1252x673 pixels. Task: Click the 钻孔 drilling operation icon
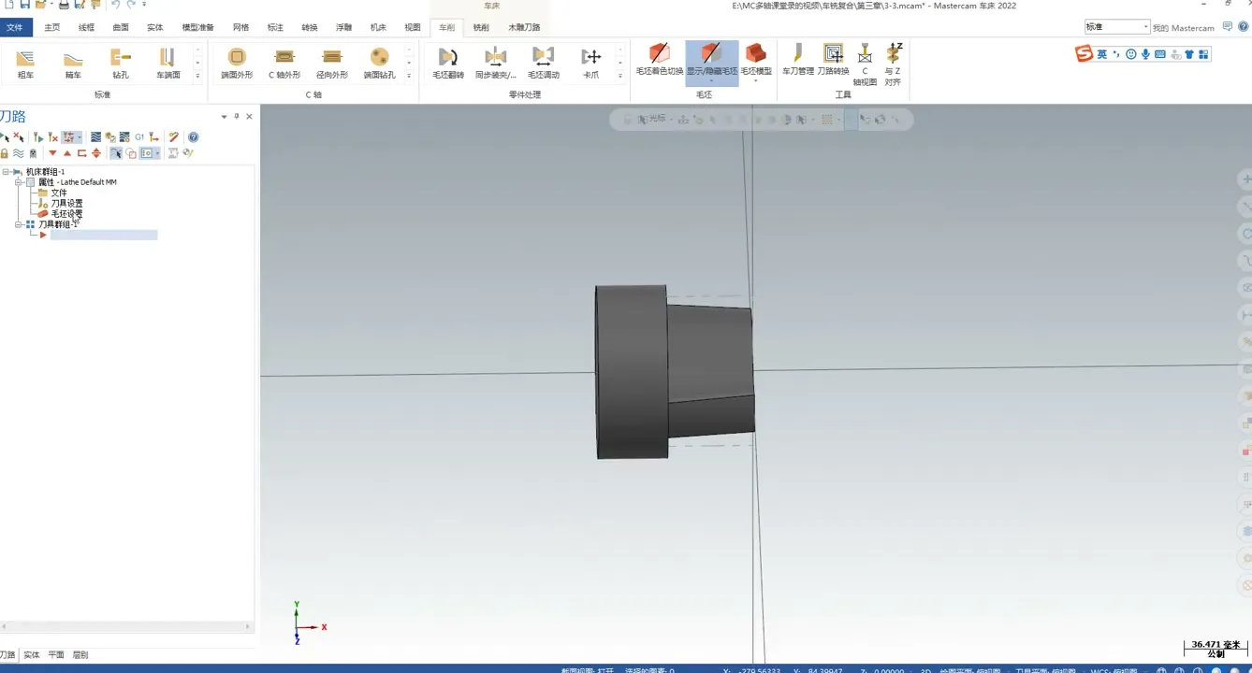(x=121, y=63)
